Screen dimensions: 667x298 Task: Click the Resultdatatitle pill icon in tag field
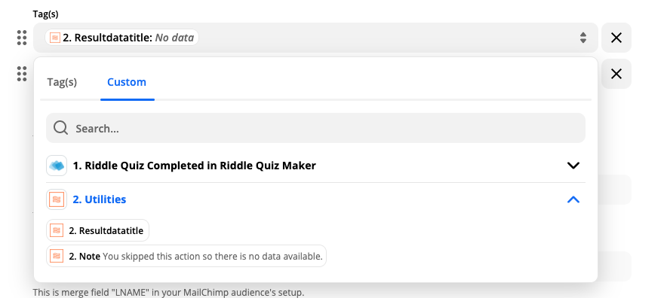coord(55,38)
